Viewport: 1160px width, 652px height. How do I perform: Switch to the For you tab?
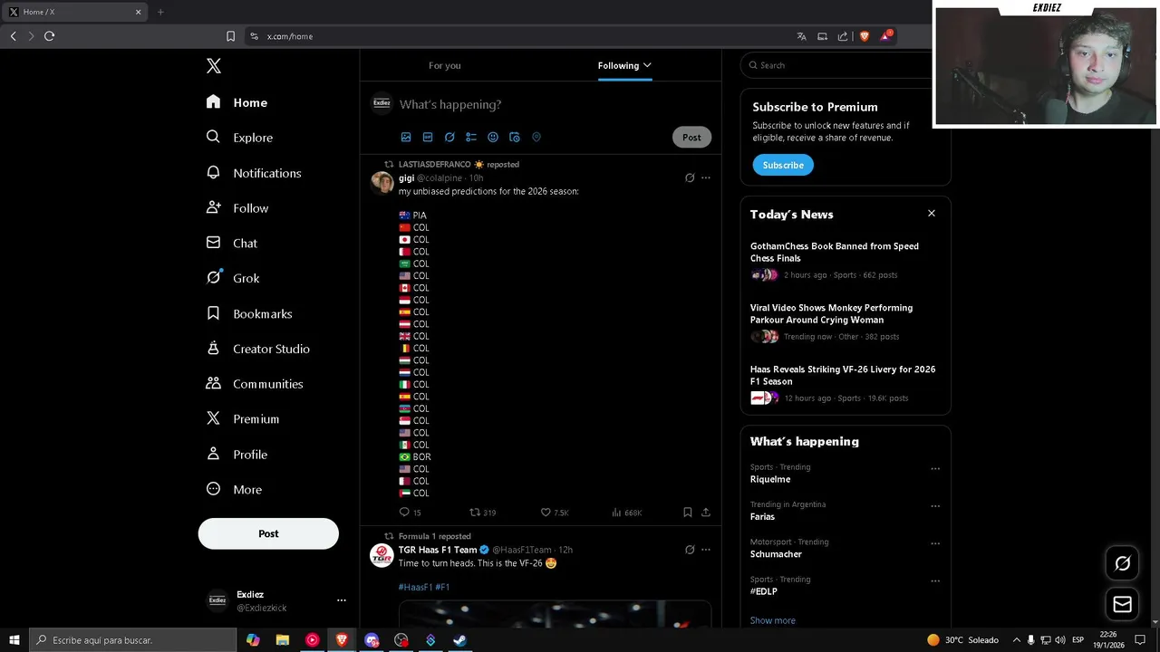coord(444,65)
